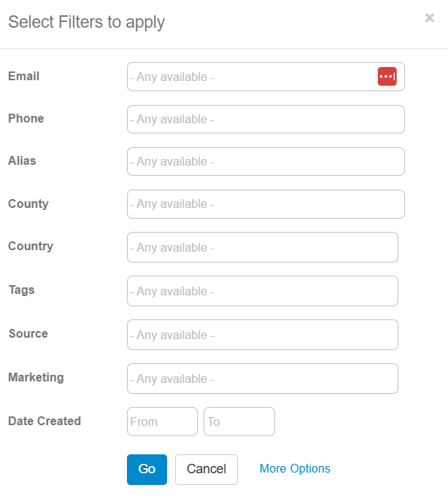Click the Marketing label
Screen dimensions: 448x501
coord(36,377)
